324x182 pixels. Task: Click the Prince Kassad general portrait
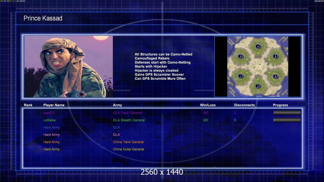pyautogui.click(x=69, y=66)
